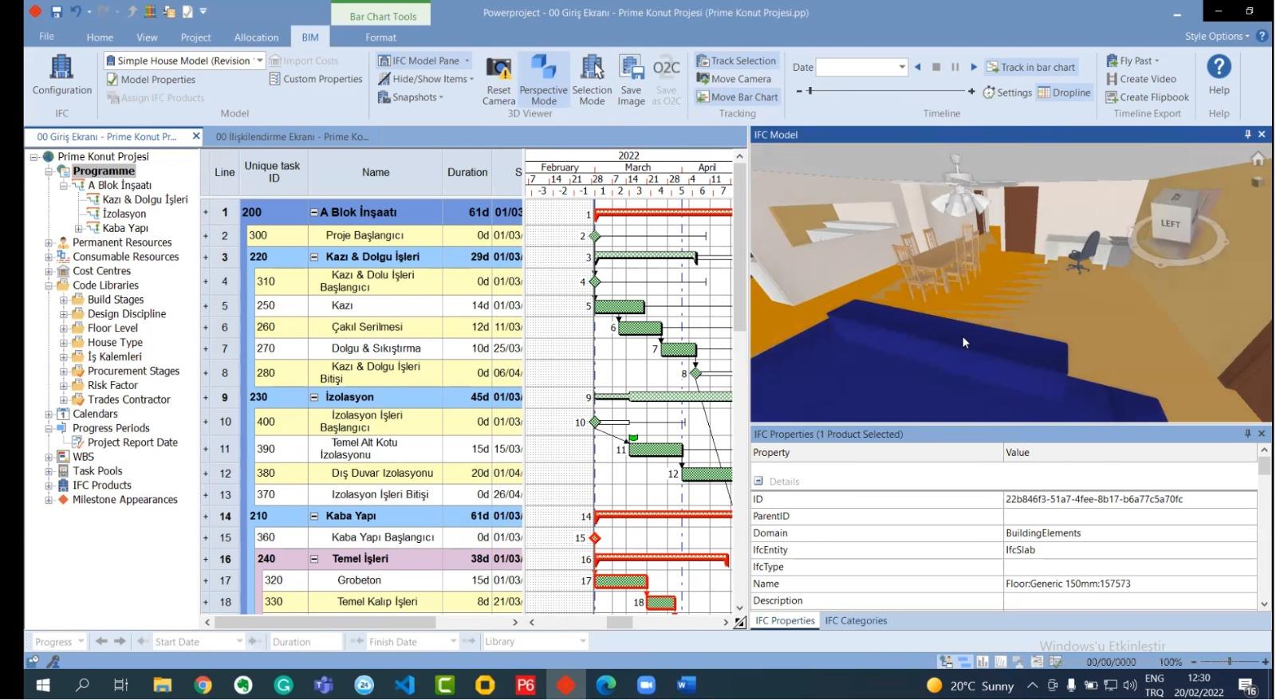The image size is (1276, 700).
Task: Collapse the İzolasyon summary group
Action: 314,397
